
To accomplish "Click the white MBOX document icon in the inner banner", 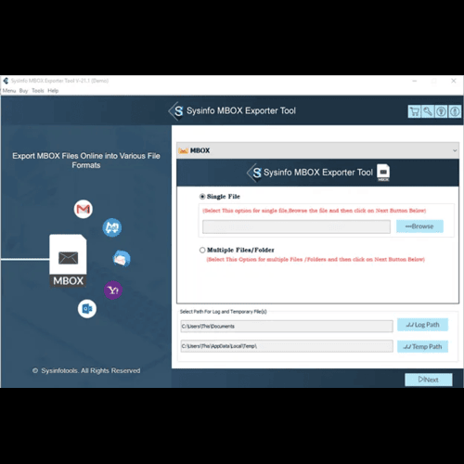I will (x=383, y=173).
